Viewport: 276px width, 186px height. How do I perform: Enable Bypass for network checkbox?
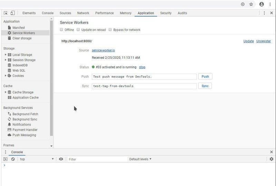[x=110, y=30]
